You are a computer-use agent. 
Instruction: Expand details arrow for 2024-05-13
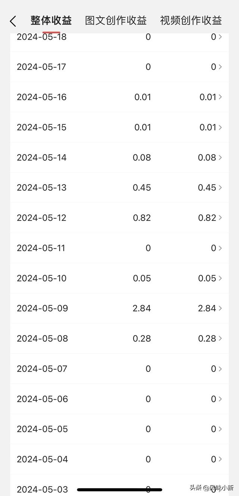point(220,187)
